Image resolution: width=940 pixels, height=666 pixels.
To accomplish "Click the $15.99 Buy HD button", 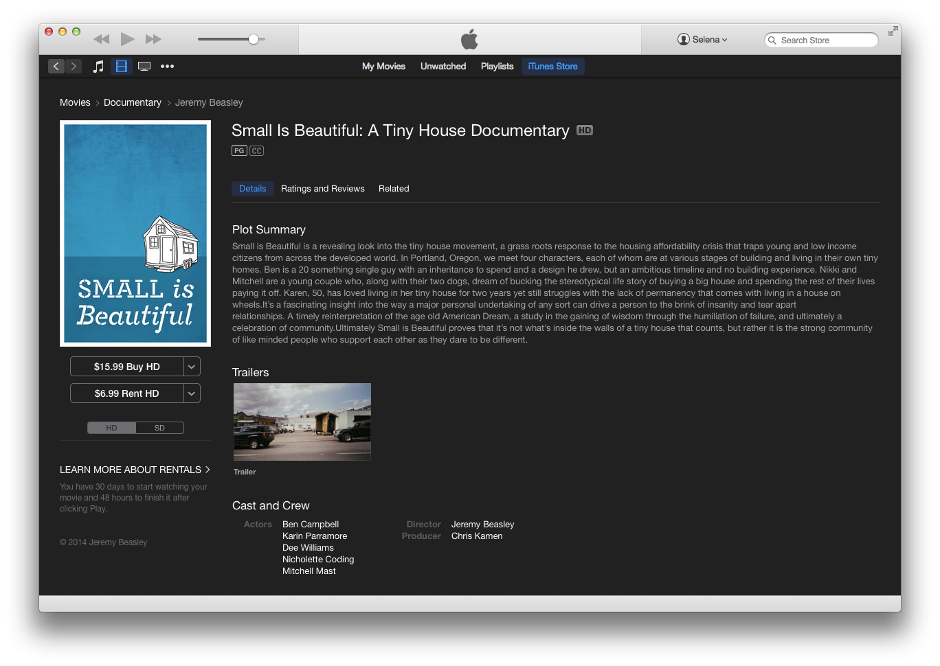I will click(x=127, y=367).
